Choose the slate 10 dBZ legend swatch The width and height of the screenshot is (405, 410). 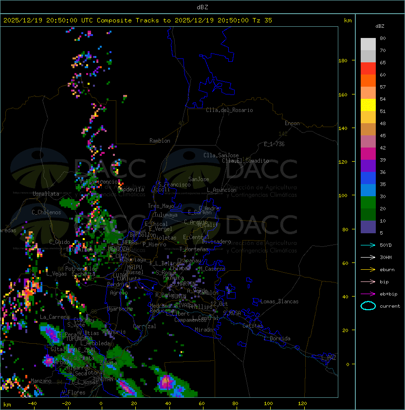368,227
